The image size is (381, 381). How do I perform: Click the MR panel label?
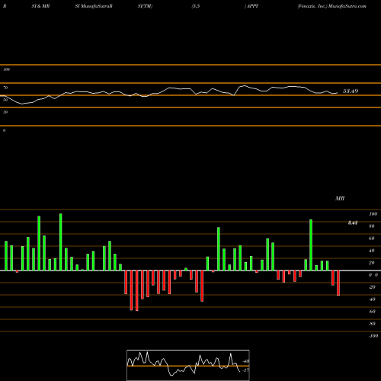point(340,198)
